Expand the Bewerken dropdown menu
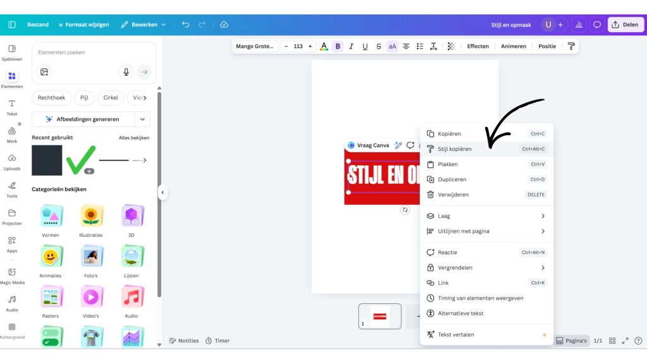 144,25
